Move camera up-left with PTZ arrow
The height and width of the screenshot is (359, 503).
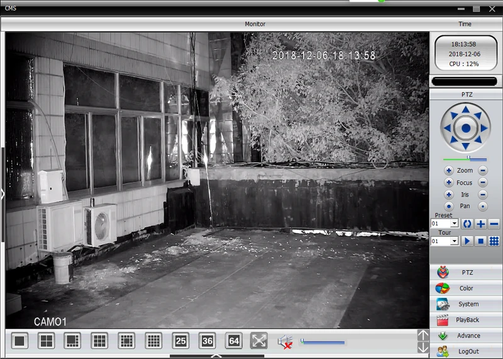[453, 115]
